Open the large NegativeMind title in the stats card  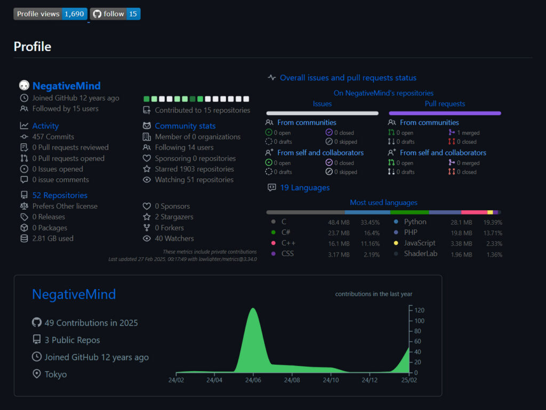click(x=74, y=294)
